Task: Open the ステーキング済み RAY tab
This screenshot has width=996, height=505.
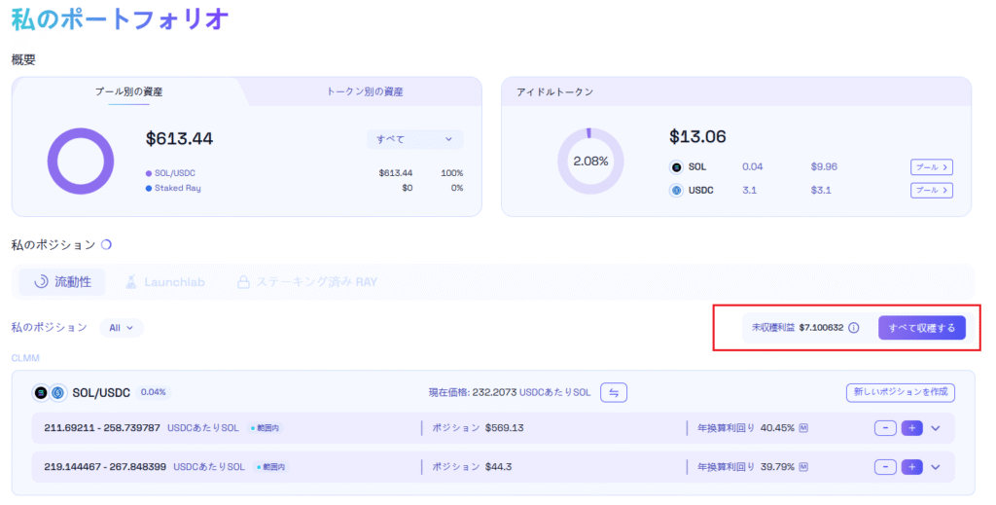Action: (x=306, y=282)
